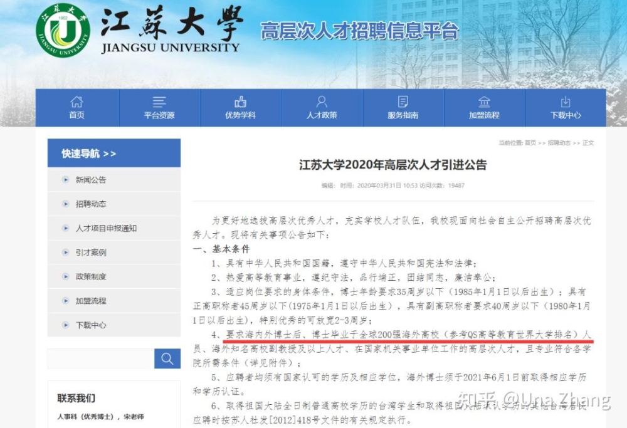Click 招聘动态 in the breadcrumb trail
627x428 pixels.
559,143
